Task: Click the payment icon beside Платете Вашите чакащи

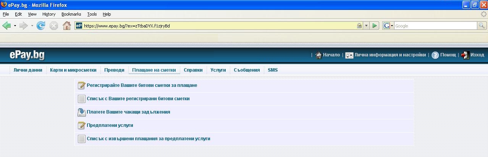Action: point(82,112)
